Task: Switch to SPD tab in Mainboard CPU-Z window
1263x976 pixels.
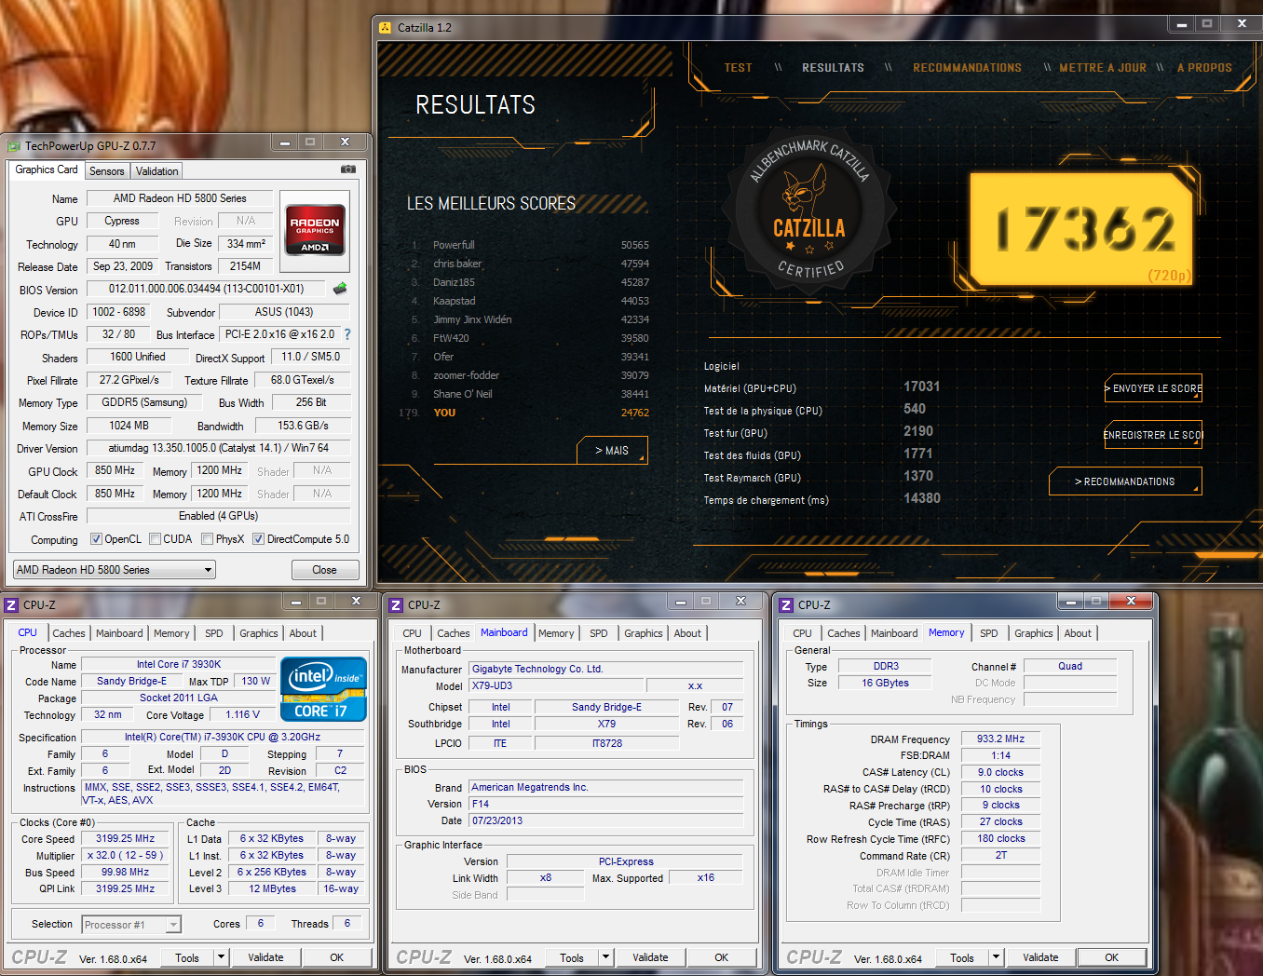Action: click(598, 633)
